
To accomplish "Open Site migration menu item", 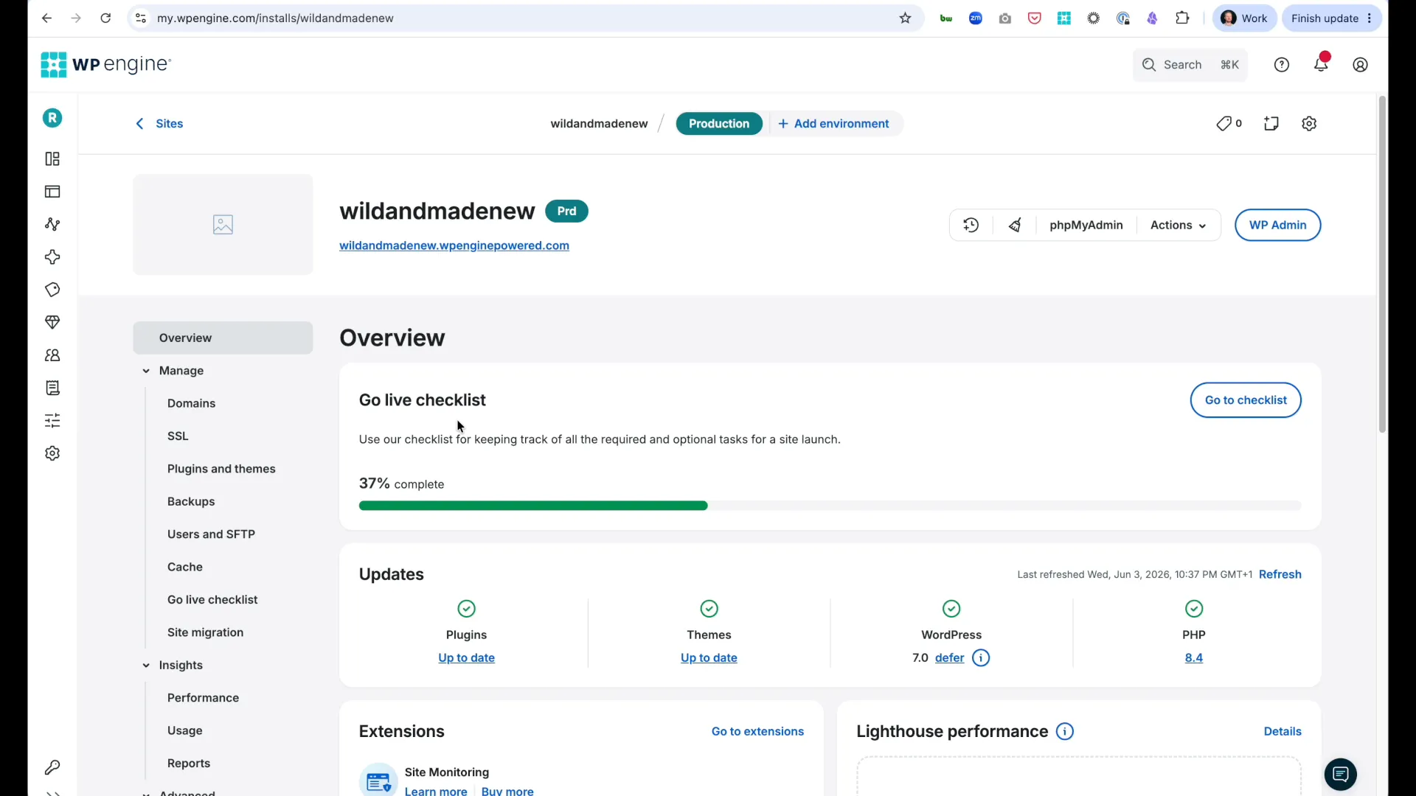I will 205,632.
